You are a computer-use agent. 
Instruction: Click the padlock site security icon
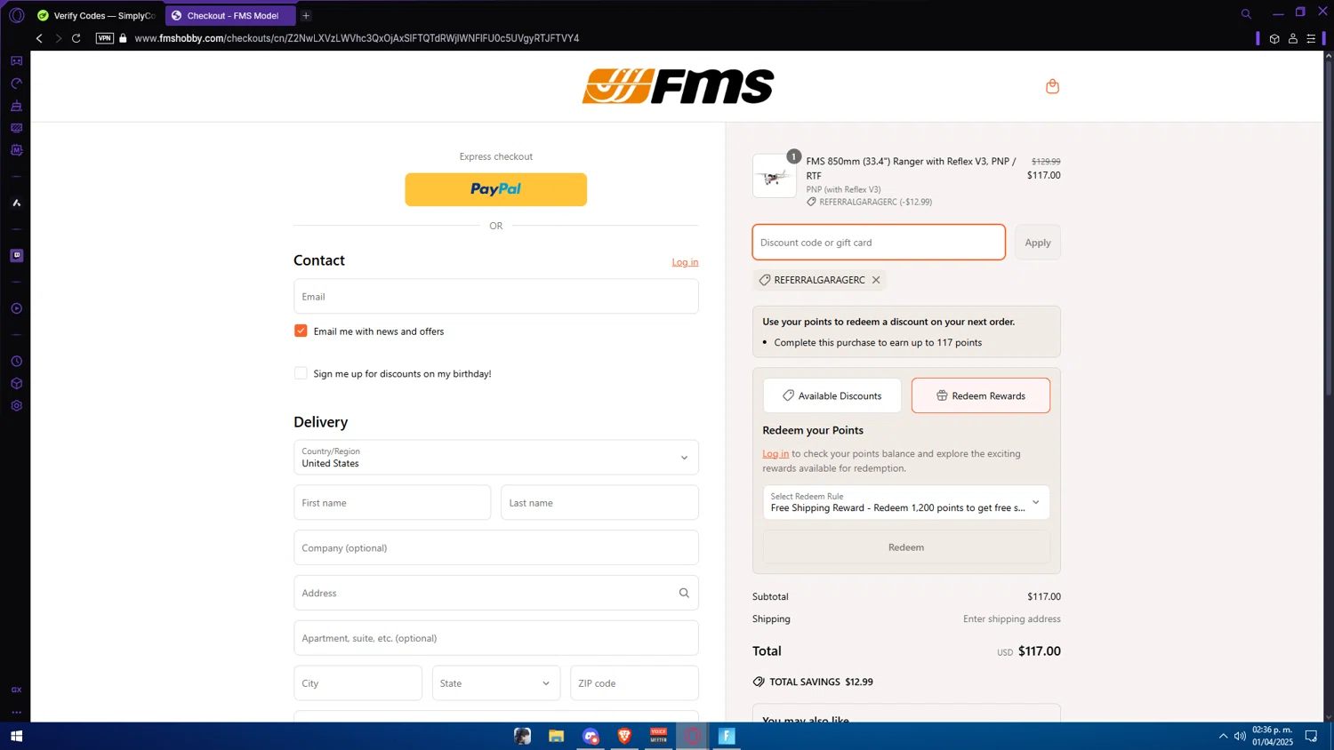click(x=124, y=38)
